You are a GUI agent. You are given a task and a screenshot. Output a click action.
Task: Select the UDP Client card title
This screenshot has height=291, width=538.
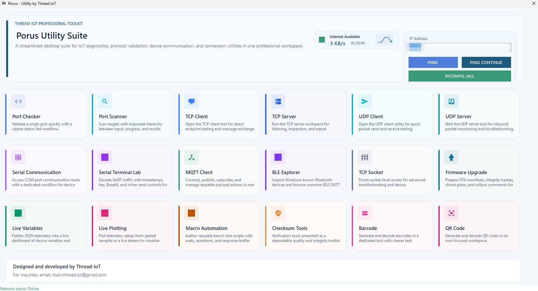[371, 117]
